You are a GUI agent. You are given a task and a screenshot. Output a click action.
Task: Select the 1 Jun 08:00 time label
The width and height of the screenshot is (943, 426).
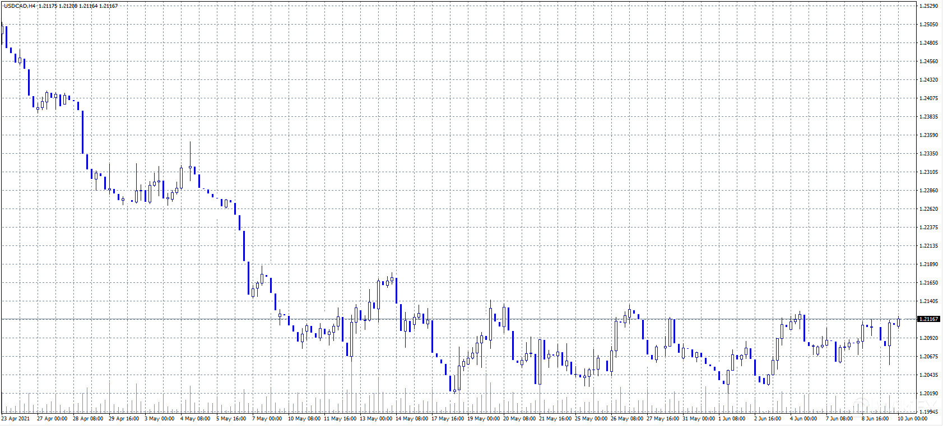(732, 419)
